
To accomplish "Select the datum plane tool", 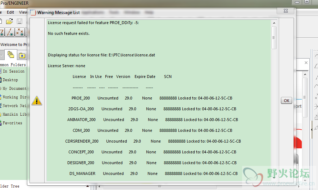I will pyautogui.click(x=316, y=66).
